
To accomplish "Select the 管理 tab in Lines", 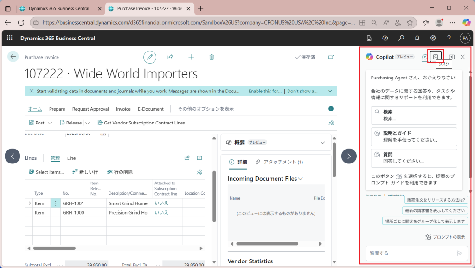I will pyautogui.click(x=55, y=158).
